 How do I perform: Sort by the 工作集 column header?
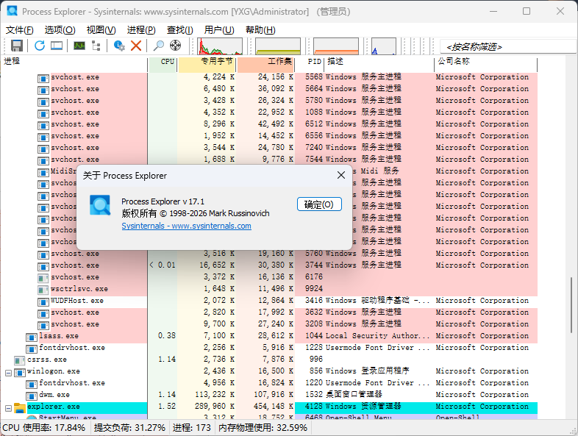pyautogui.click(x=265, y=65)
